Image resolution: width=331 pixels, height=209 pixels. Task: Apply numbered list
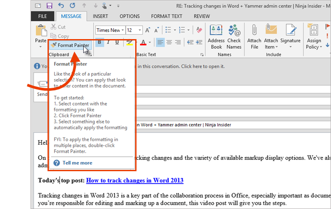[x=182, y=30]
